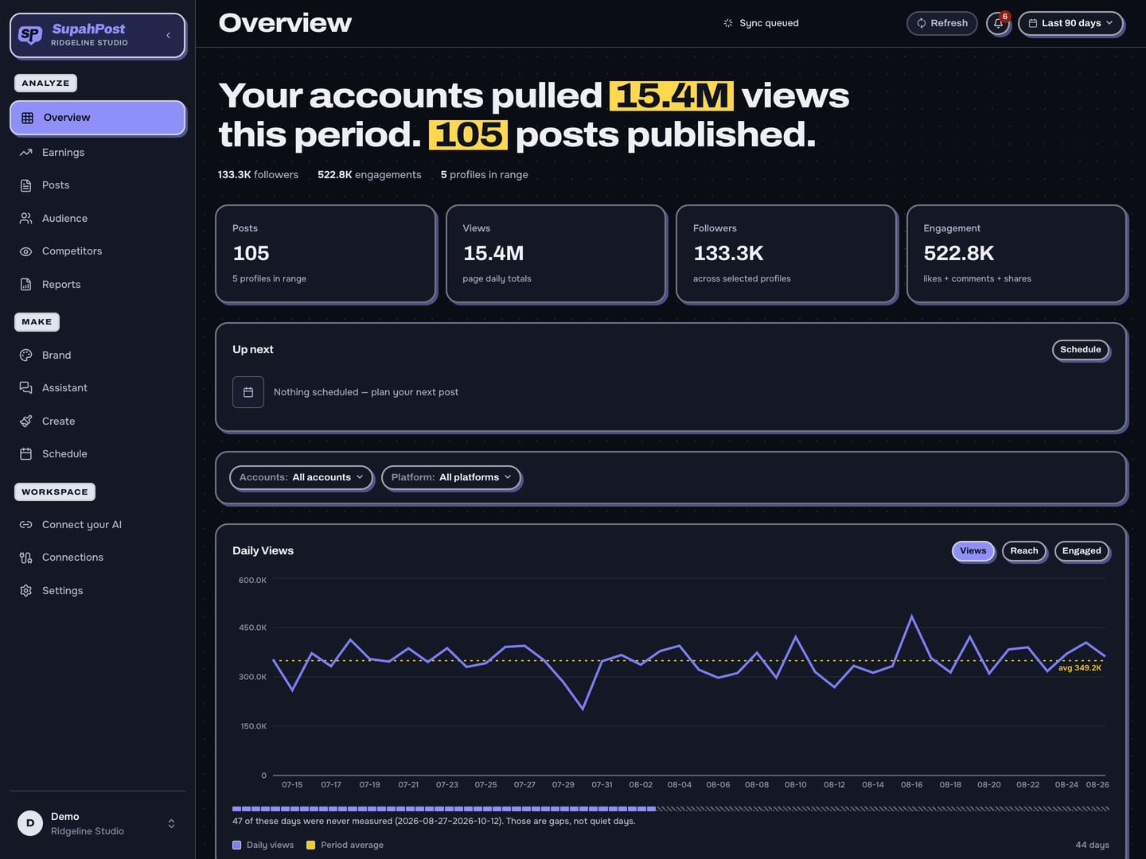Viewport: 1146px width, 859px height.
Task: Collapse the sidebar with the chevron
Action: [168, 35]
